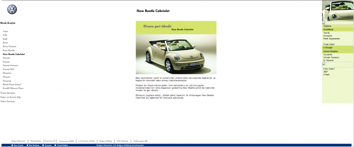Open Renk Seçenekleri color options
This screenshot has height=147, width=354.
332,39
